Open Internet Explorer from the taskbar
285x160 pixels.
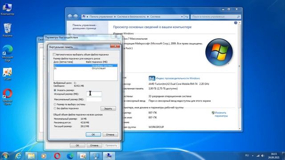click(x=18, y=156)
